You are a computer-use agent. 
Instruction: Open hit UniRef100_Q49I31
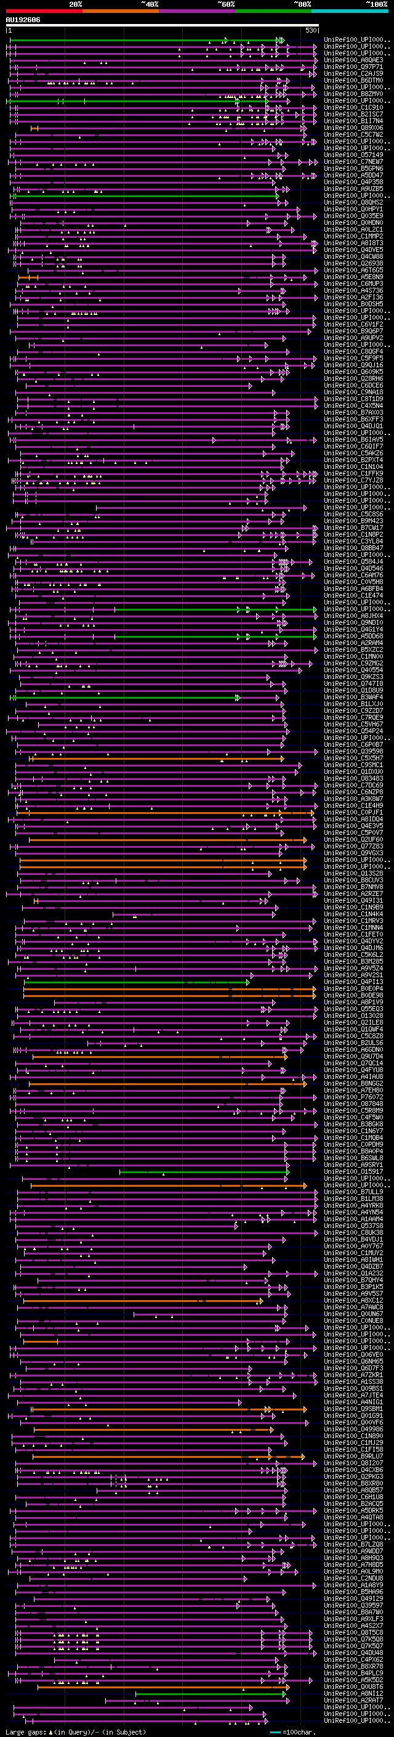pyautogui.click(x=353, y=900)
